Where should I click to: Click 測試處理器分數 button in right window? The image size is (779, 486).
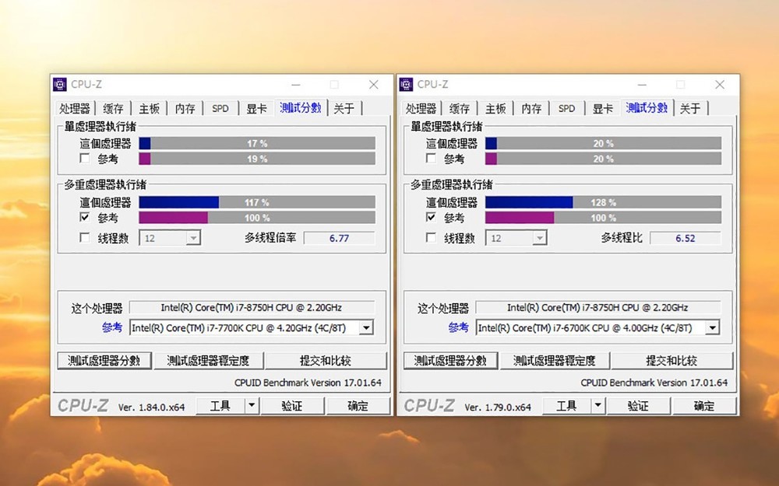point(450,361)
